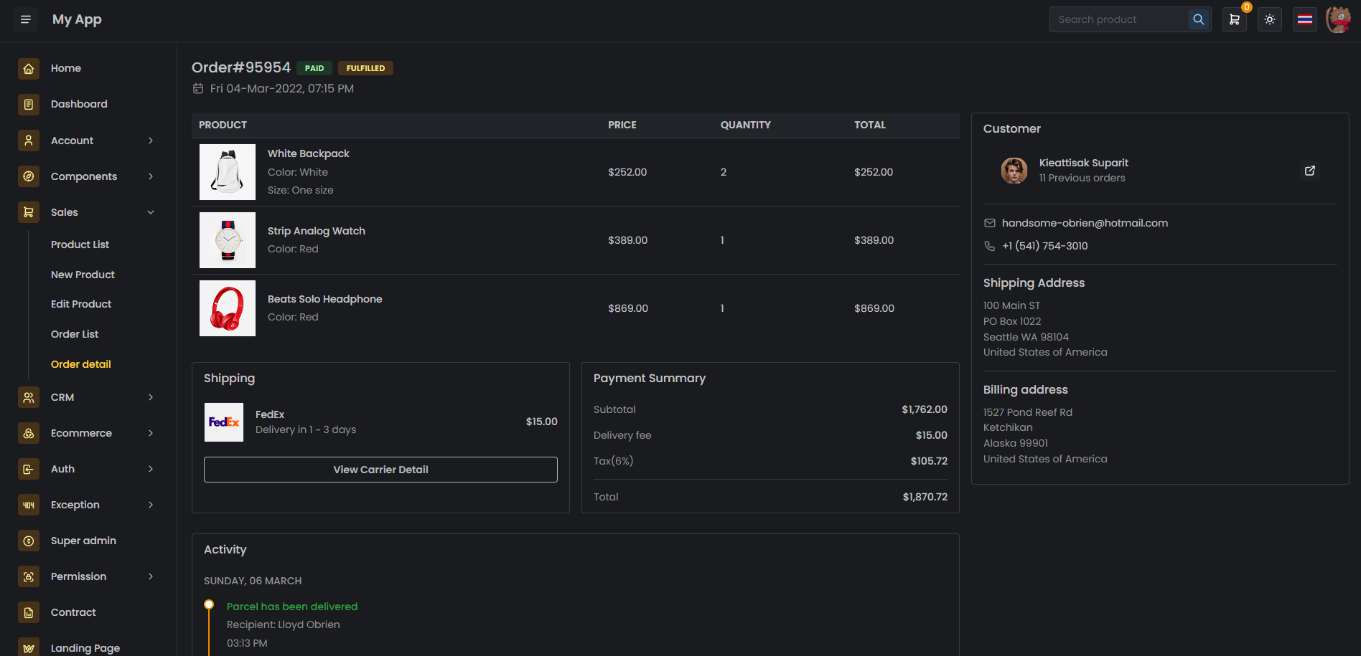Open Product List submenu item

click(x=80, y=244)
